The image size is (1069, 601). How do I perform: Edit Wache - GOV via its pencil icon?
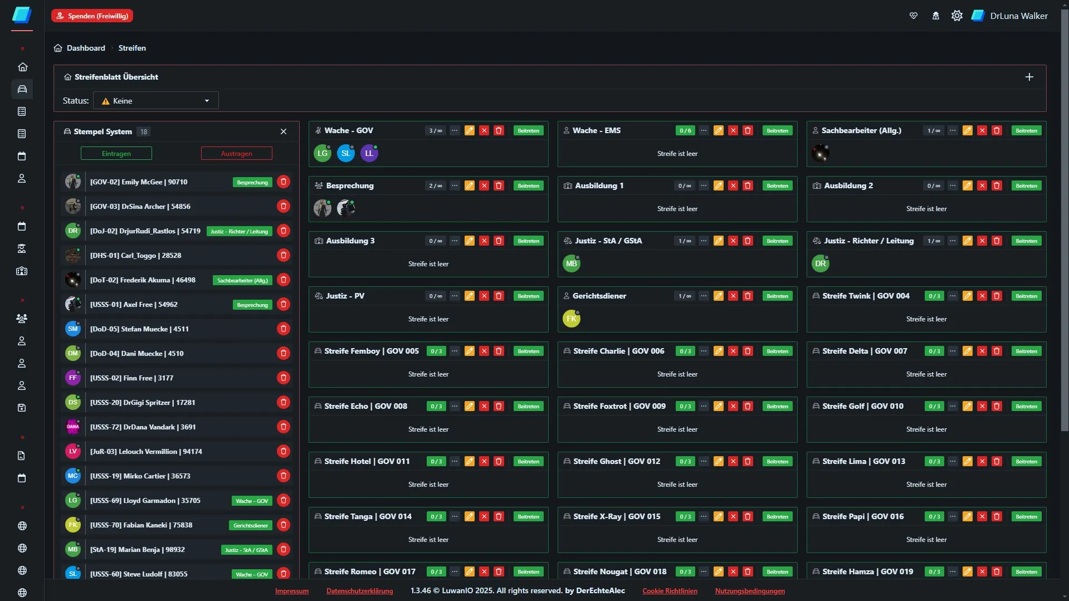pyautogui.click(x=470, y=130)
